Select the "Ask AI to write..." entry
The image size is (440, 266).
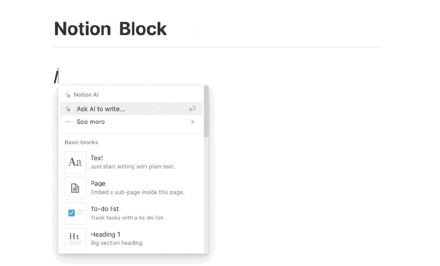[x=101, y=109]
